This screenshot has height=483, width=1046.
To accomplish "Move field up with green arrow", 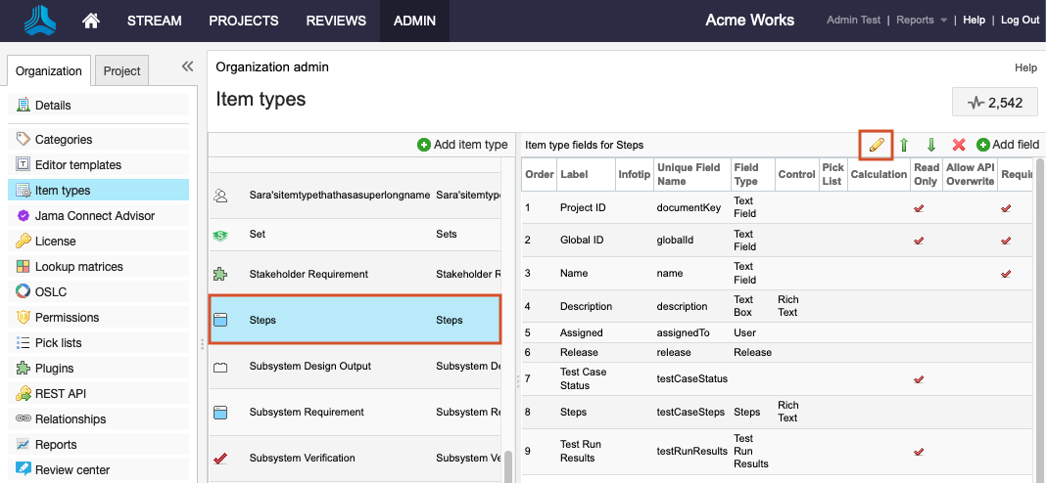I will (x=904, y=145).
